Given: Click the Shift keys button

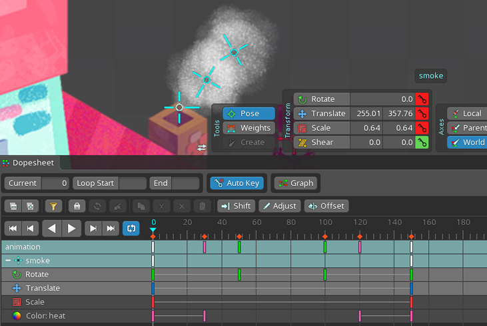Looking at the screenshot, I should tap(235, 206).
